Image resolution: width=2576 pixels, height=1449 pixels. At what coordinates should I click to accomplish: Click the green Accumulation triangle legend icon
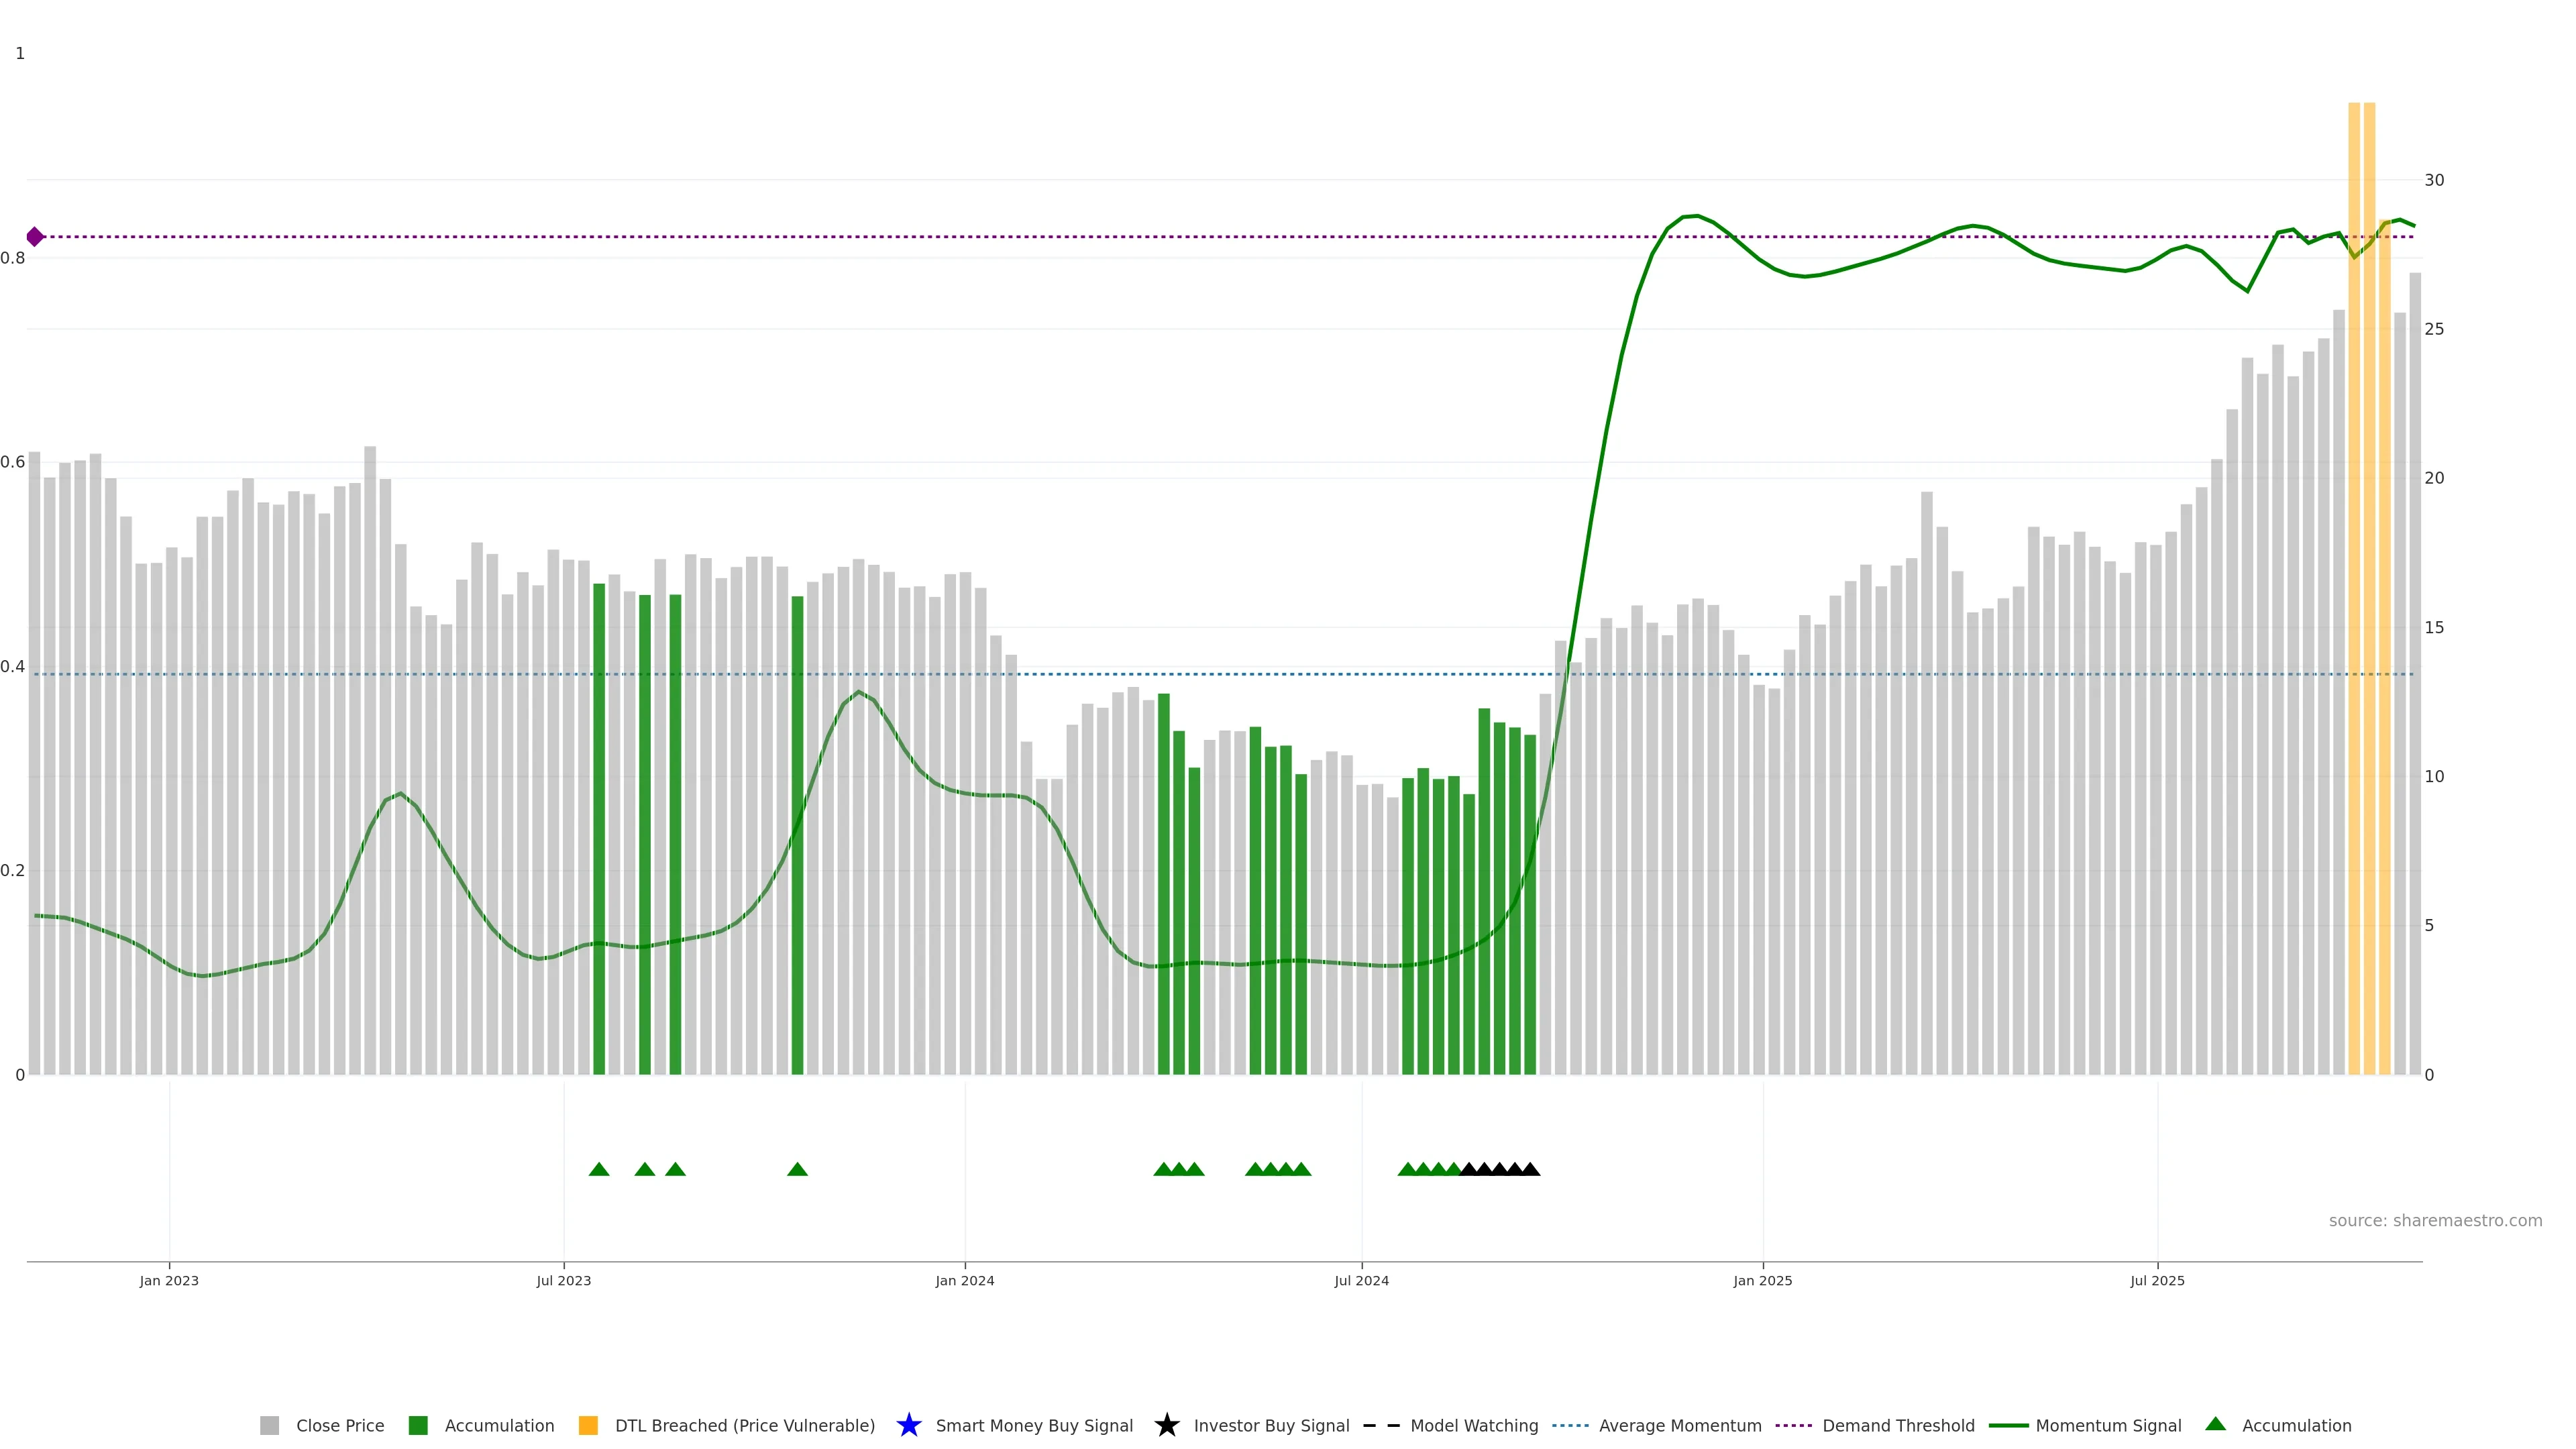[2215, 1424]
